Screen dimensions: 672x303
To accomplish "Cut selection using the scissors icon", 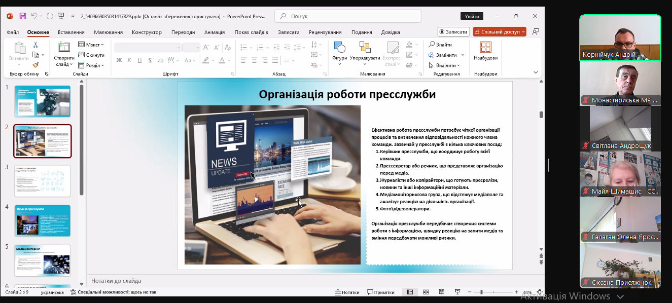I will (x=36, y=45).
